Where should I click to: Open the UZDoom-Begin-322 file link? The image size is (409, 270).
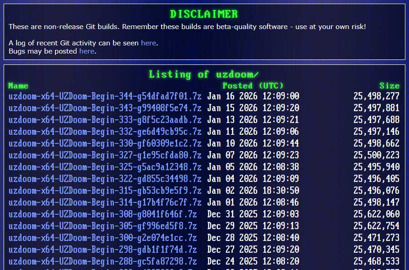(x=105, y=179)
